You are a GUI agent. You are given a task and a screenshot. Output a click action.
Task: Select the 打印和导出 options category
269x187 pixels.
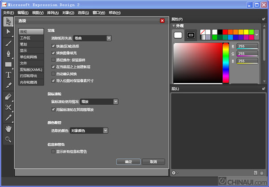(31, 76)
